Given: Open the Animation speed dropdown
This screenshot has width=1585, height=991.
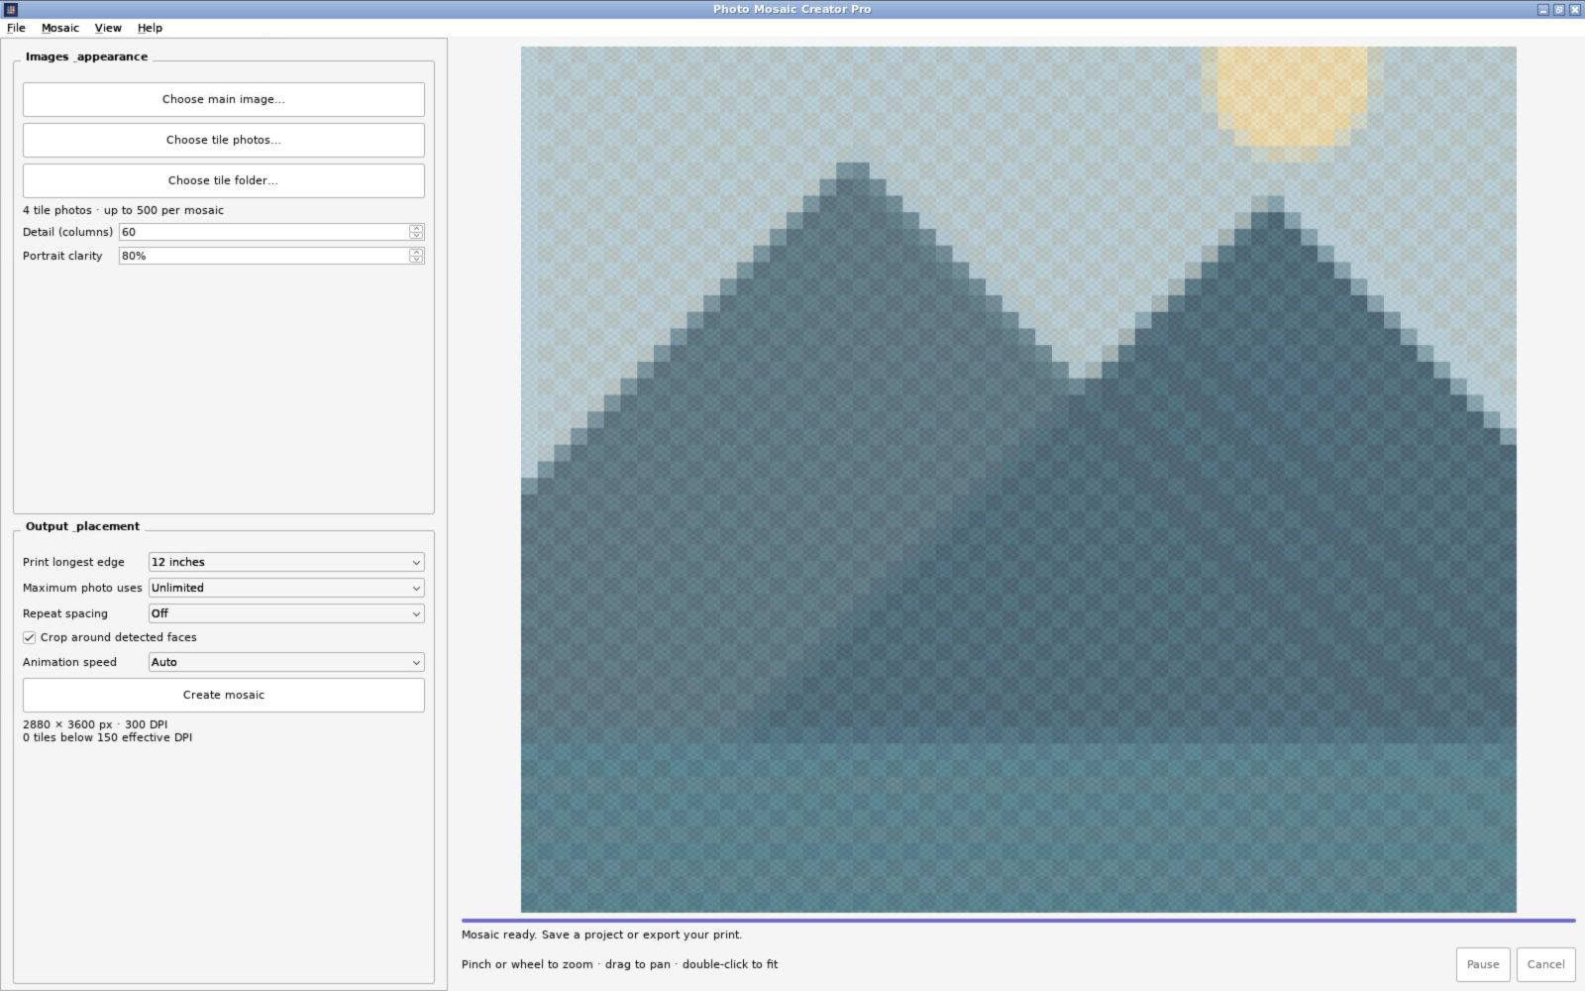Looking at the screenshot, I should [x=286, y=662].
